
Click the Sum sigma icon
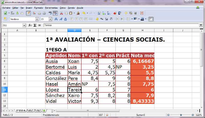coord(35,25)
